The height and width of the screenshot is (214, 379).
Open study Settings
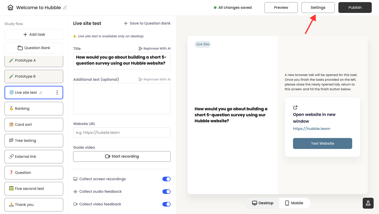coord(318,8)
